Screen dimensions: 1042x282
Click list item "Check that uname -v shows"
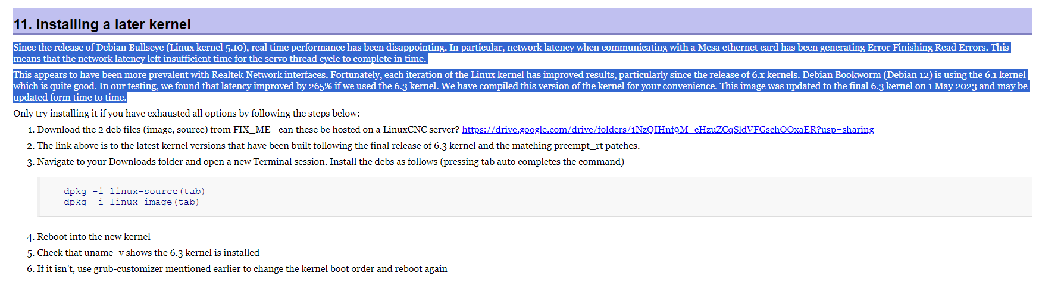(148, 253)
